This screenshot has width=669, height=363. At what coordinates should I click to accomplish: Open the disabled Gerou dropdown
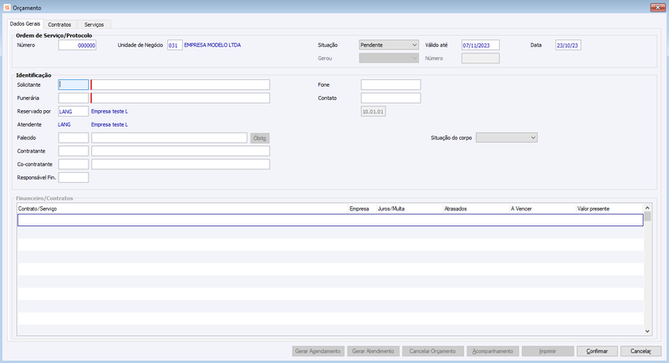(389, 58)
